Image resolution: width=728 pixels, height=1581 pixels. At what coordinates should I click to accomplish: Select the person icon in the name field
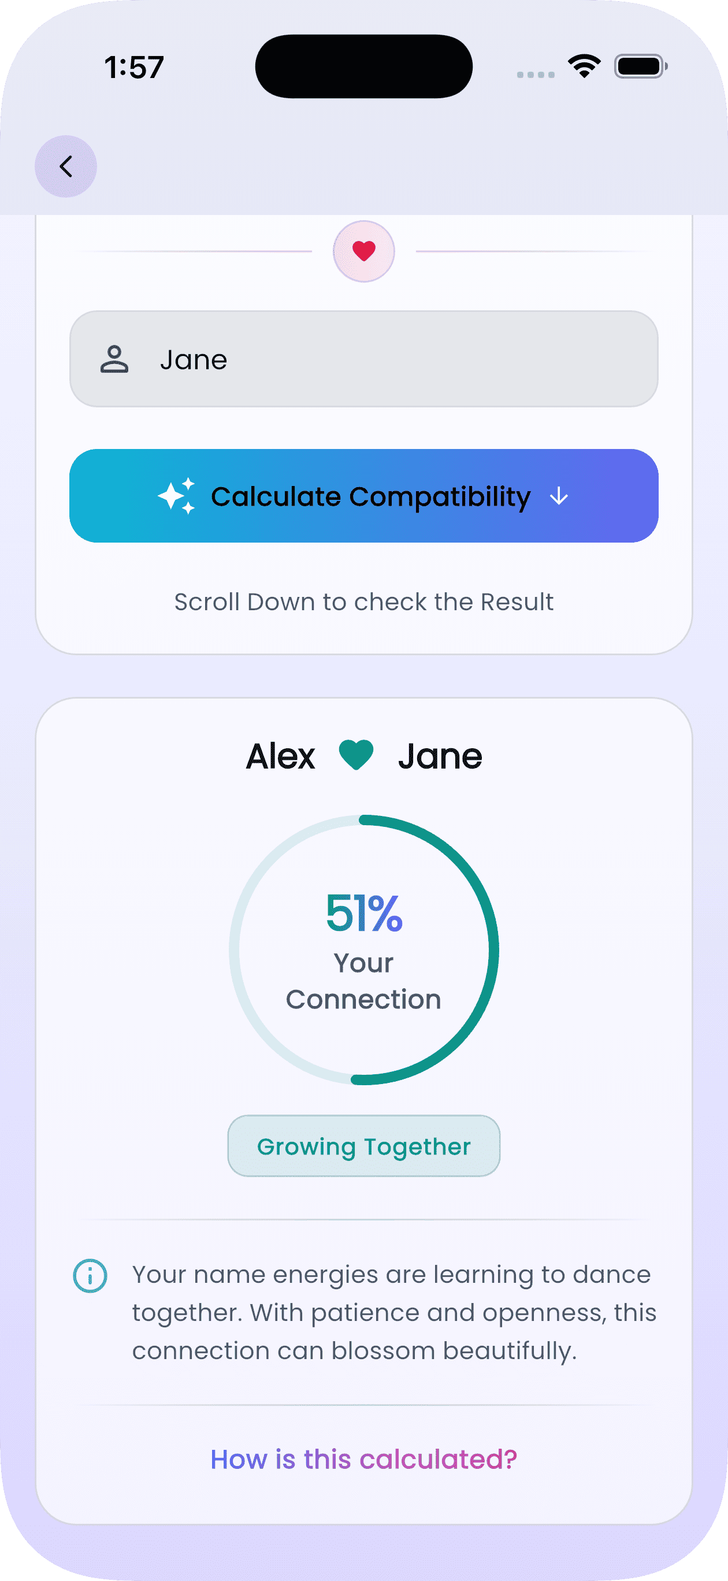coord(114,358)
